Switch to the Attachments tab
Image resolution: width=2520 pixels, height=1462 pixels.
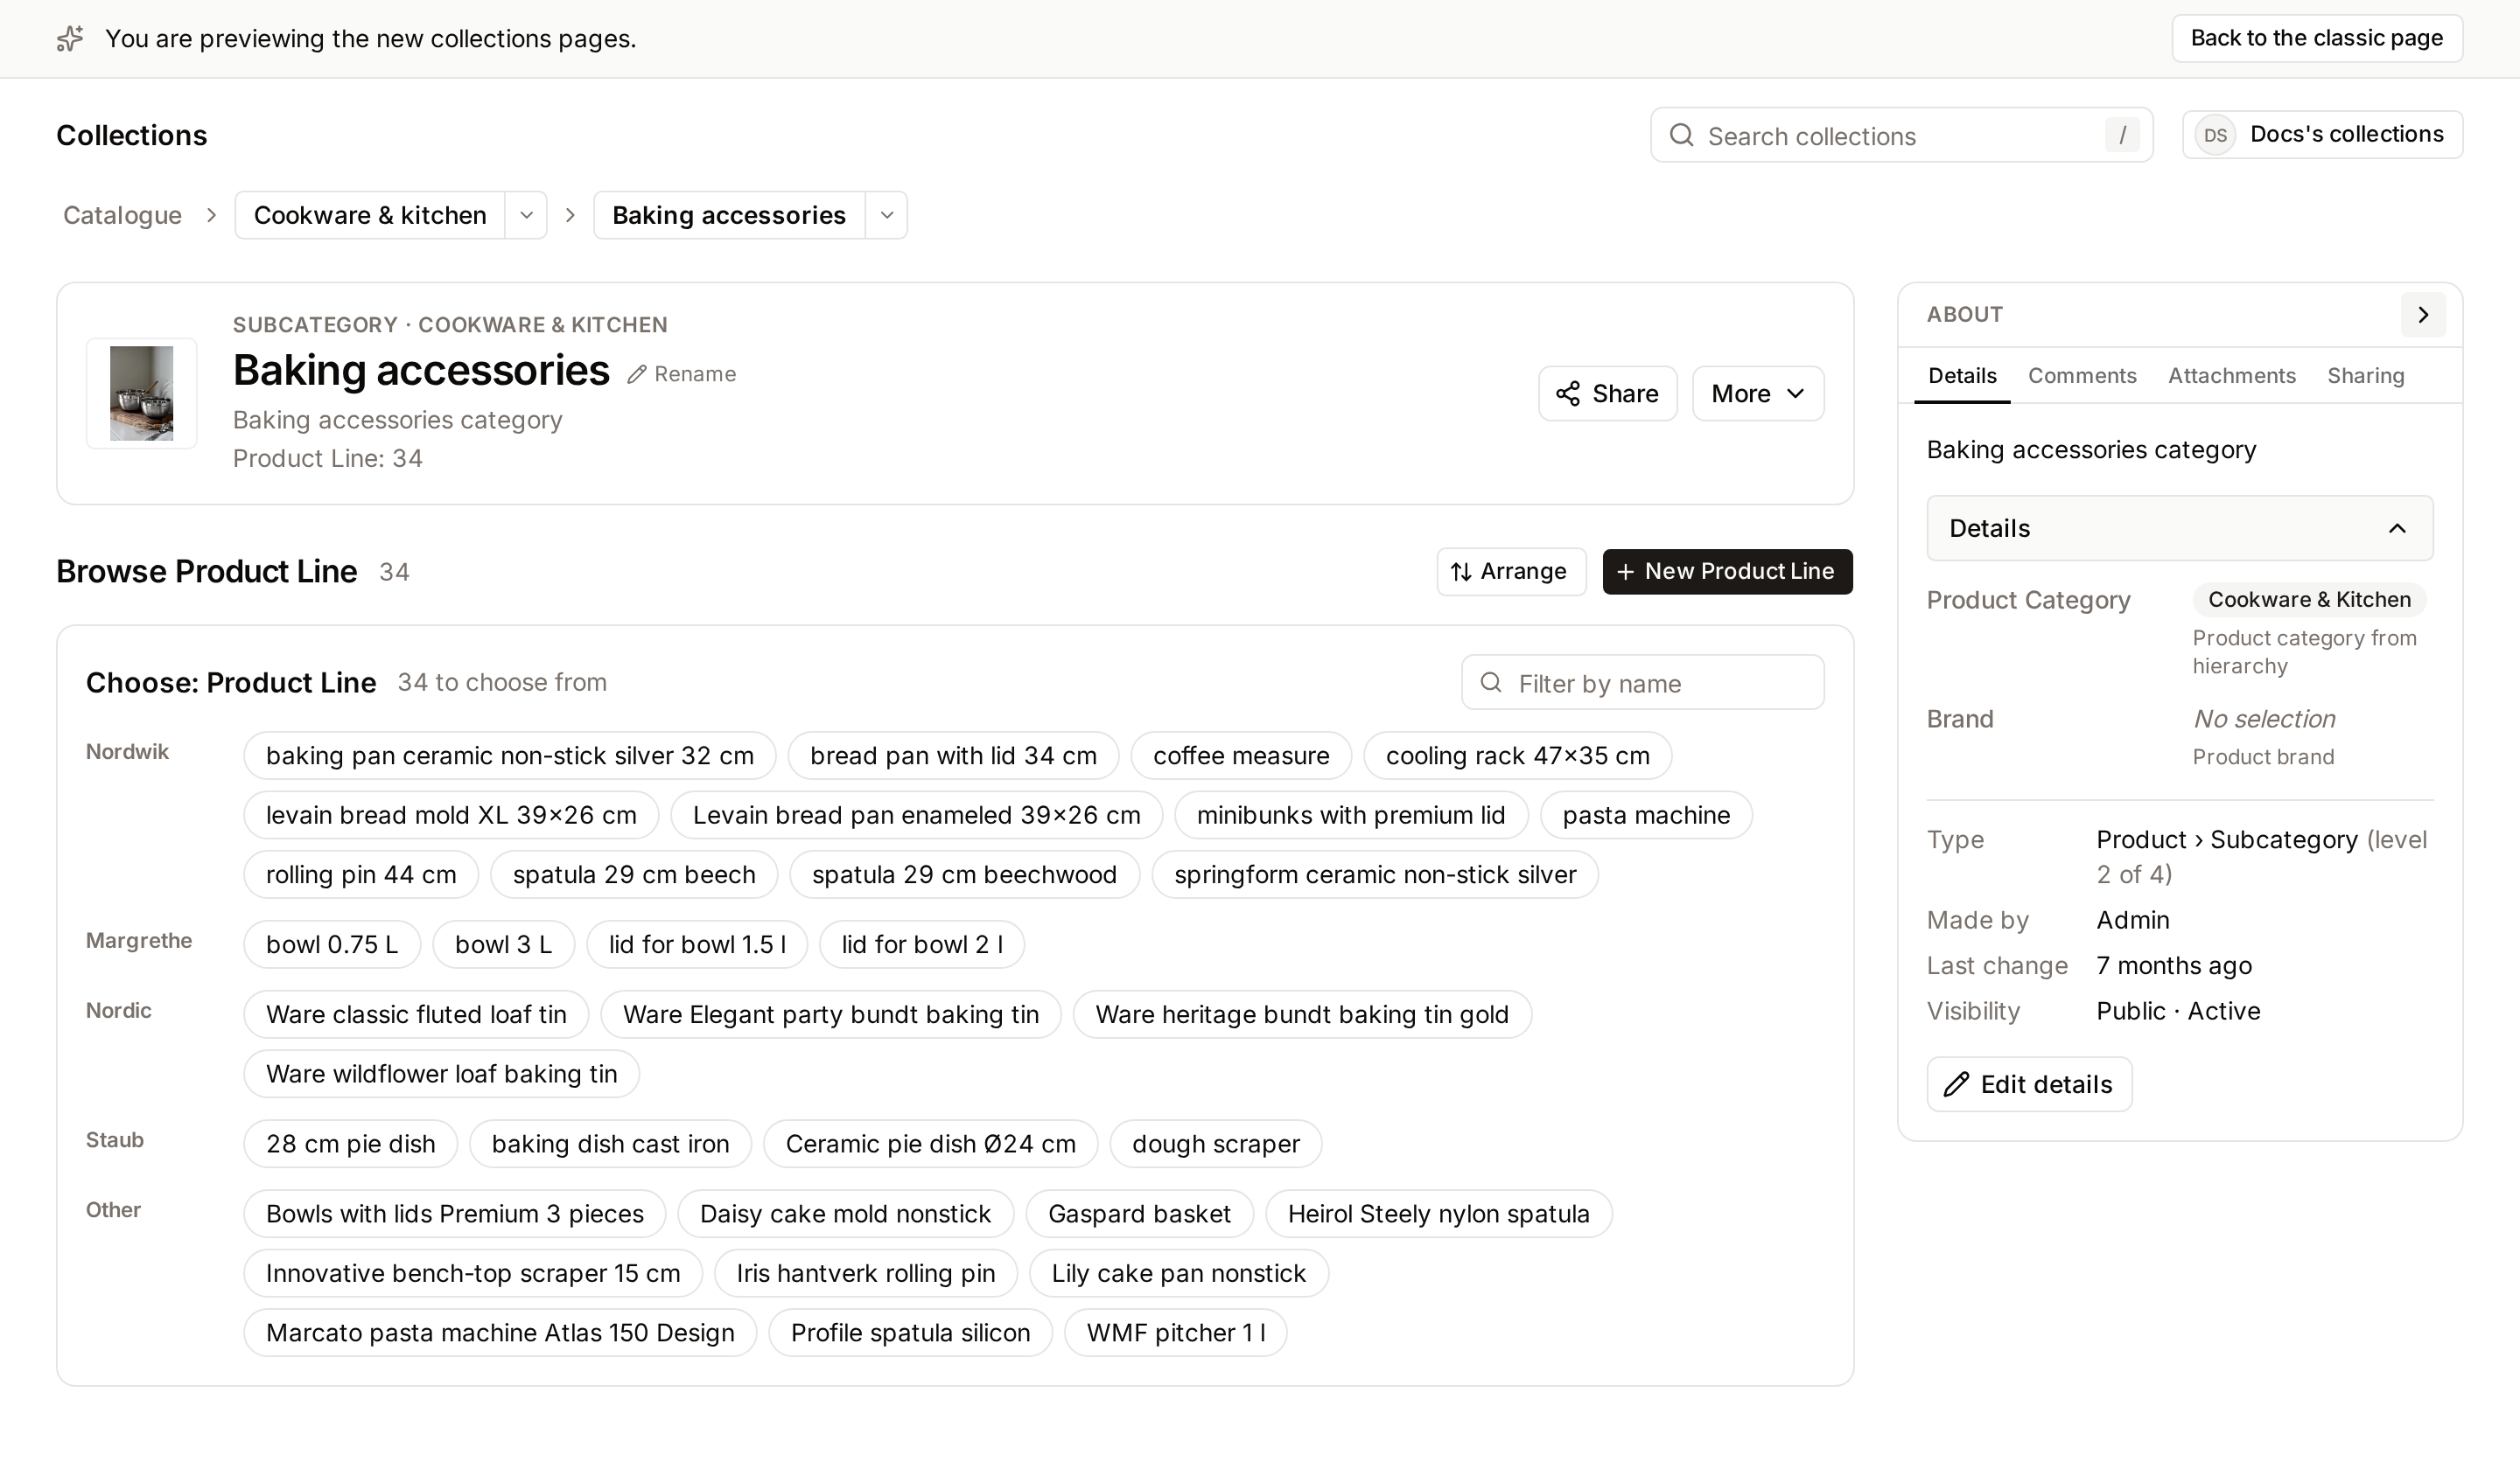(x=2231, y=376)
